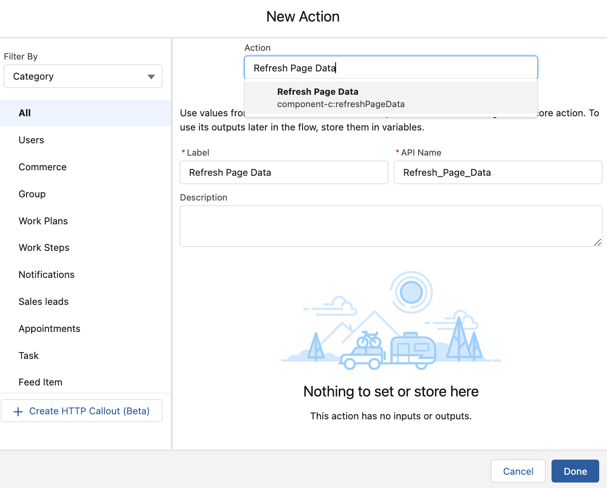
Task: Select the Feed Item category
Action: (40, 382)
